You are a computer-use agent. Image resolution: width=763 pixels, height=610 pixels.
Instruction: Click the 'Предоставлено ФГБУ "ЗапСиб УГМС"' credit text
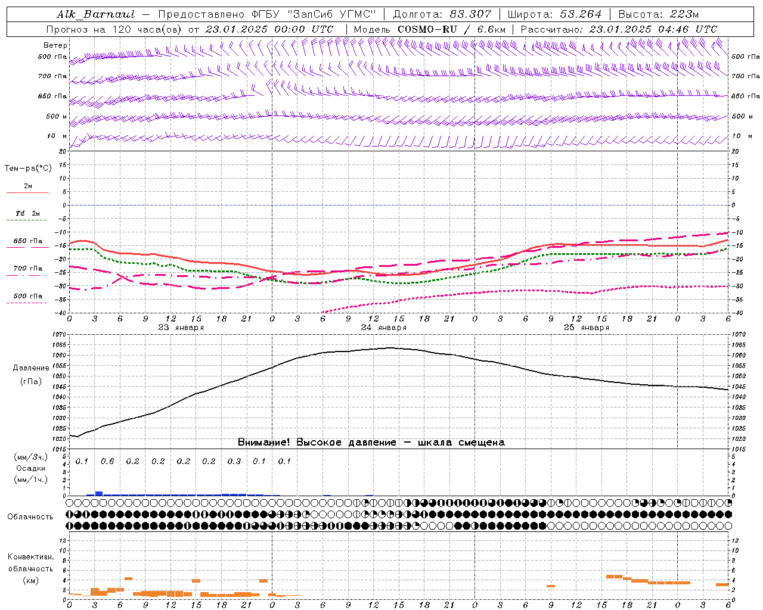point(267,14)
